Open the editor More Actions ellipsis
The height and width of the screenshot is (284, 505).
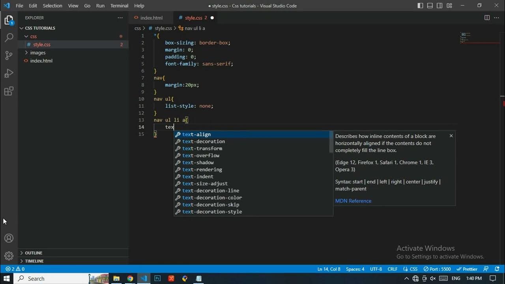pyautogui.click(x=497, y=18)
